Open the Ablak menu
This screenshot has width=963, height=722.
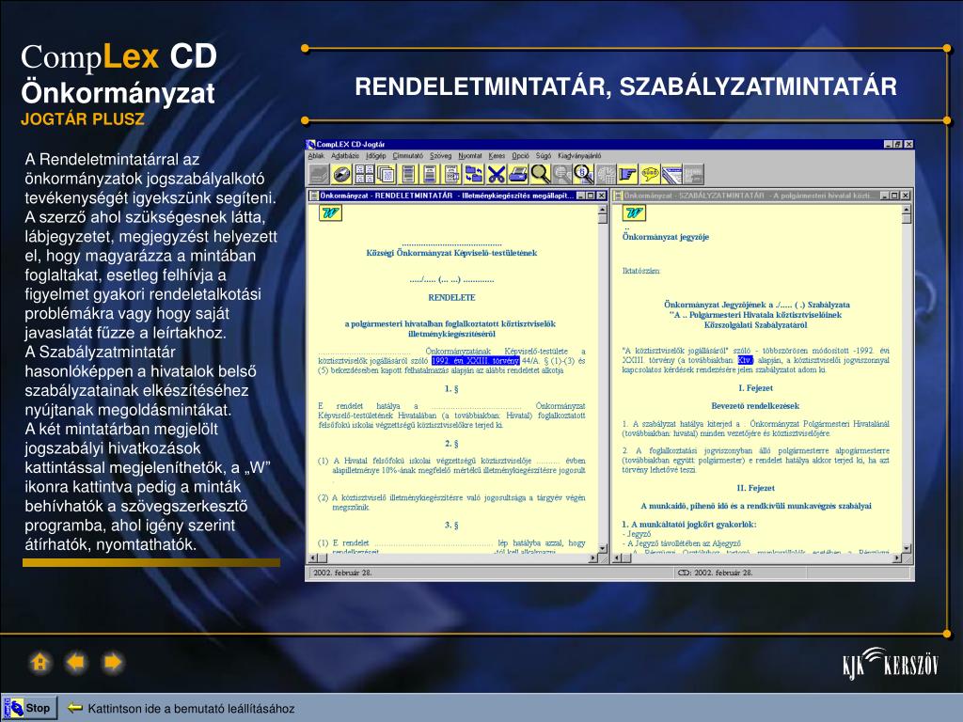(316, 156)
